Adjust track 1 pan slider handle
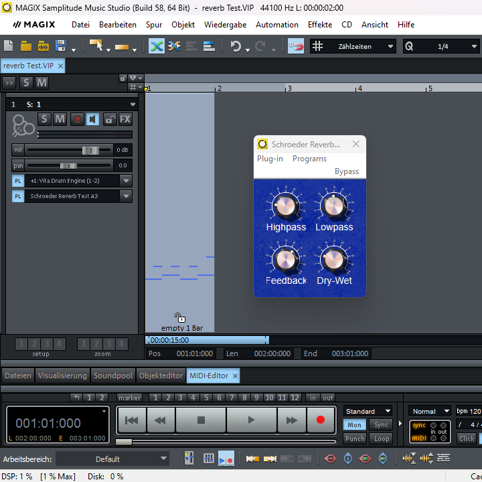 coord(68,166)
